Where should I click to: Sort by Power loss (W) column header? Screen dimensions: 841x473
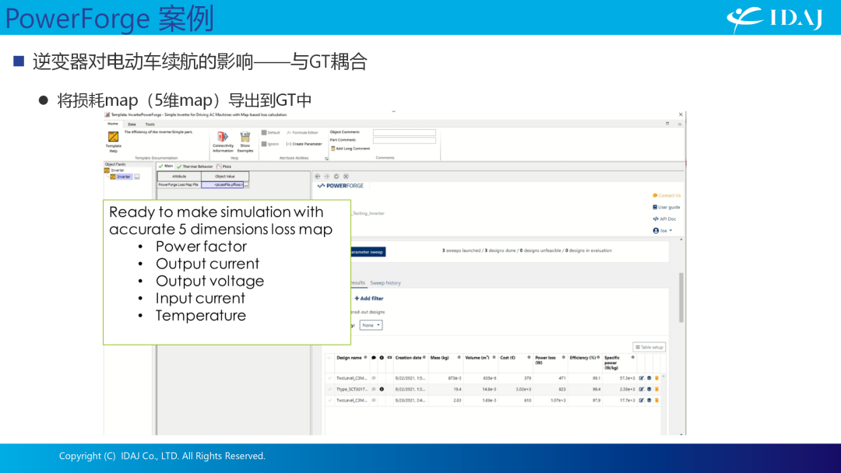(x=545, y=360)
